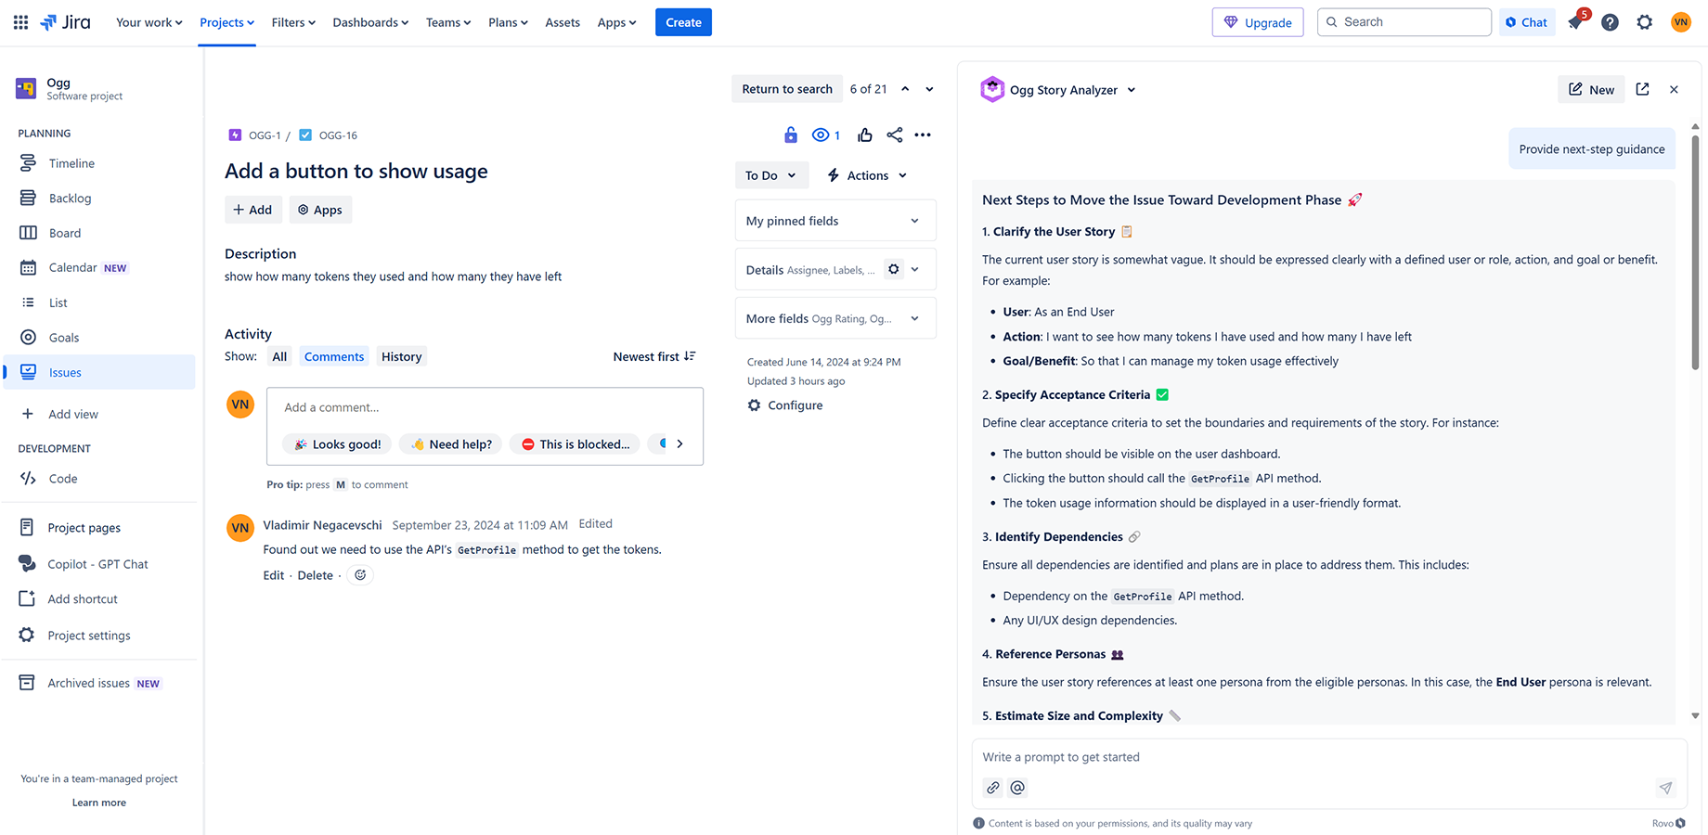The height and width of the screenshot is (835, 1708).
Task: Toggle the Newest first sort order
Action: point(654,356)
